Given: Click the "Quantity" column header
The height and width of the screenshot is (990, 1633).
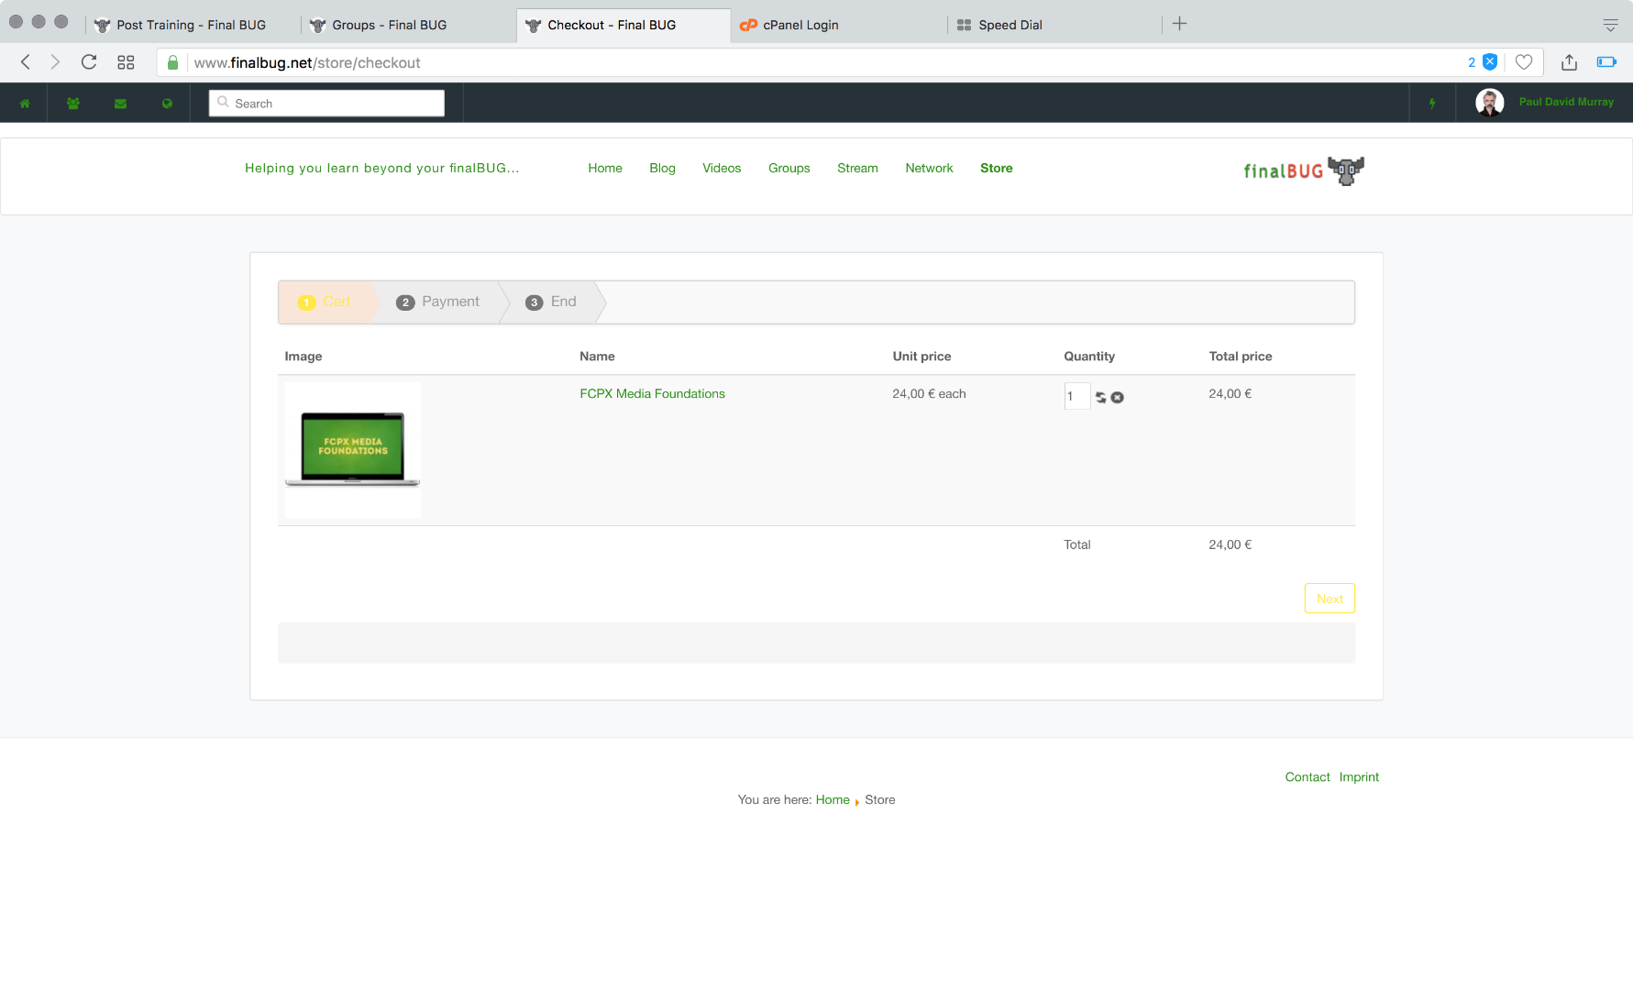Looking at the screenshot, I should [1089, 356].
